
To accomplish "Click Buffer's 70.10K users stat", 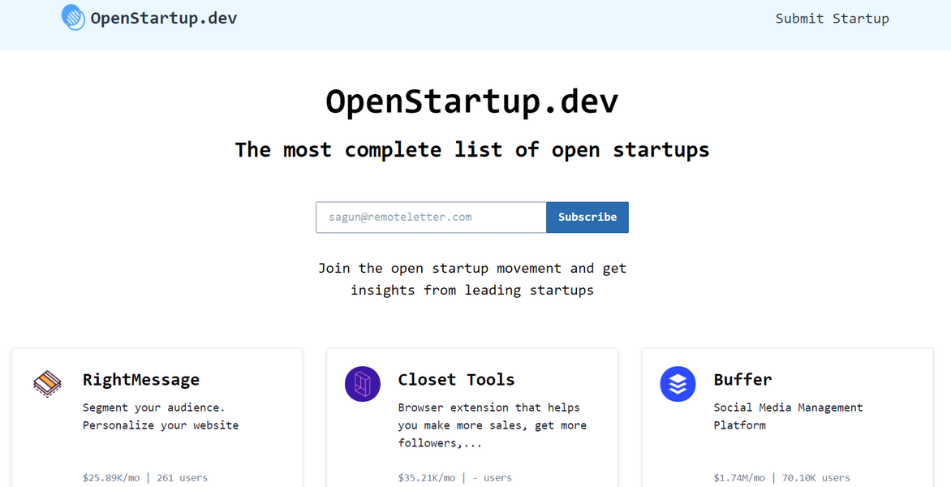I will tap(817, 477).
